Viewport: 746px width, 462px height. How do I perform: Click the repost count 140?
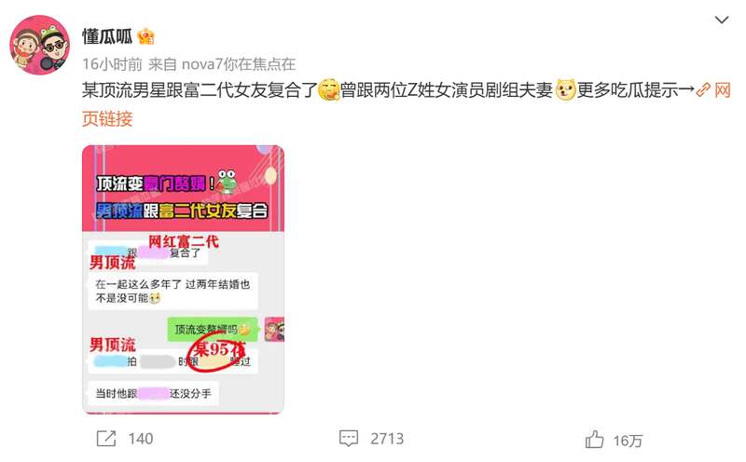pos(141,439)
